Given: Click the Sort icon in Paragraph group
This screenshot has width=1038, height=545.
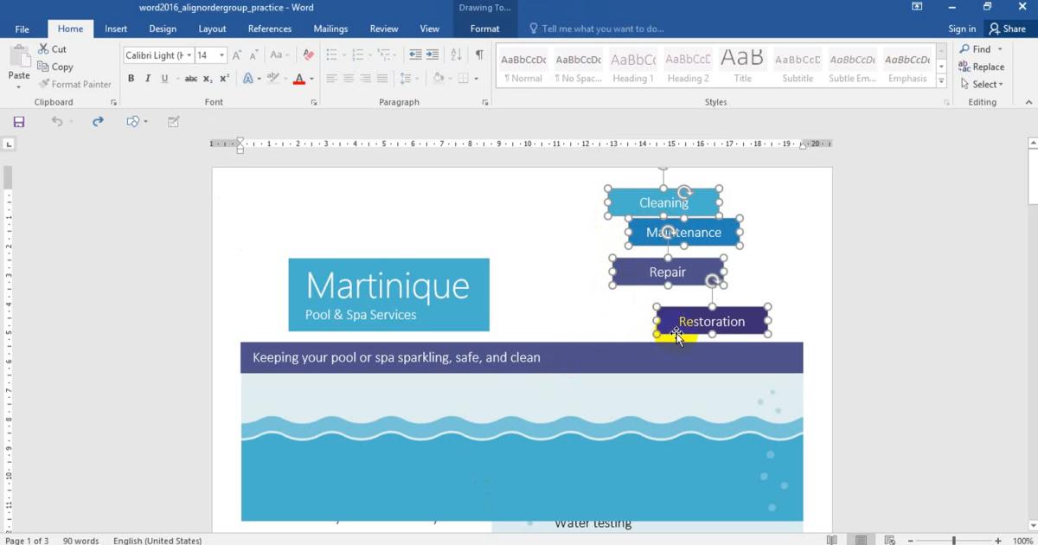Looking at the screenshot, I should click(x=456, y=55).
